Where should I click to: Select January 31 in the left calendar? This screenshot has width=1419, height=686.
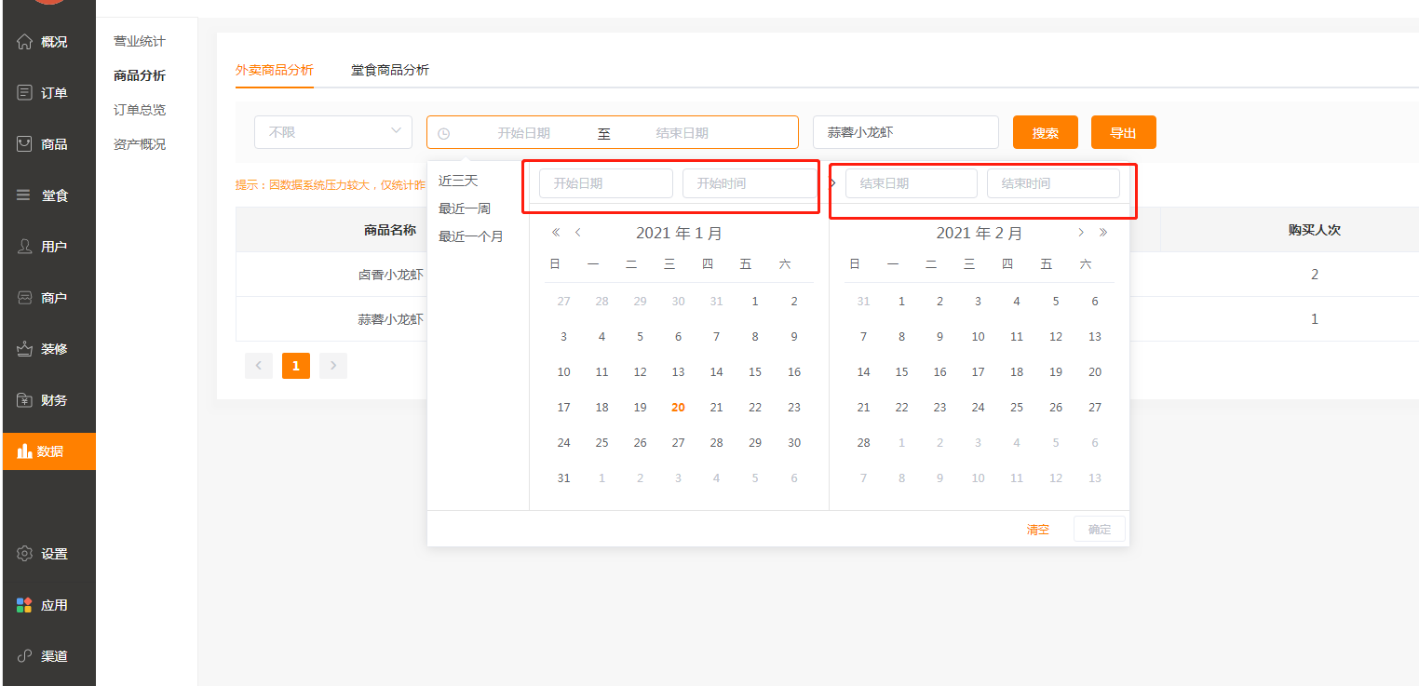(x=563, y=478)
